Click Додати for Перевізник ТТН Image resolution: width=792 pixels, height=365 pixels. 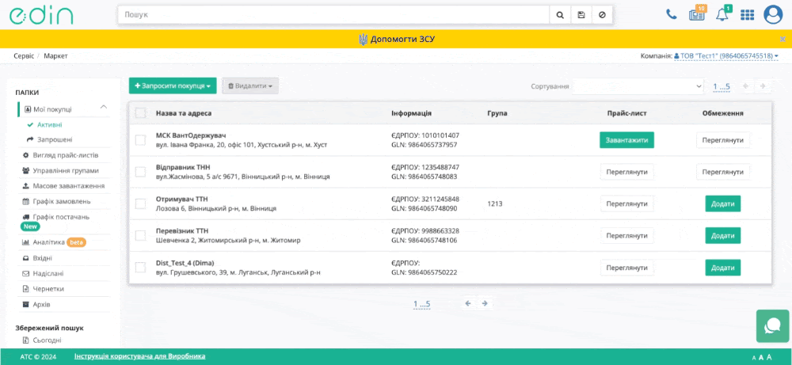(723, 236)
